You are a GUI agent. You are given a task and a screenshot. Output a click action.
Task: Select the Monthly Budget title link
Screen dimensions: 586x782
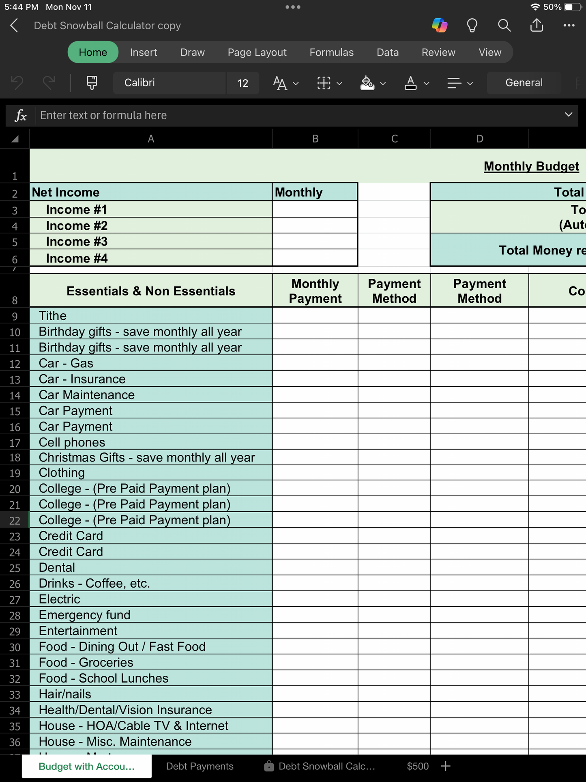(x=531, y=166)
